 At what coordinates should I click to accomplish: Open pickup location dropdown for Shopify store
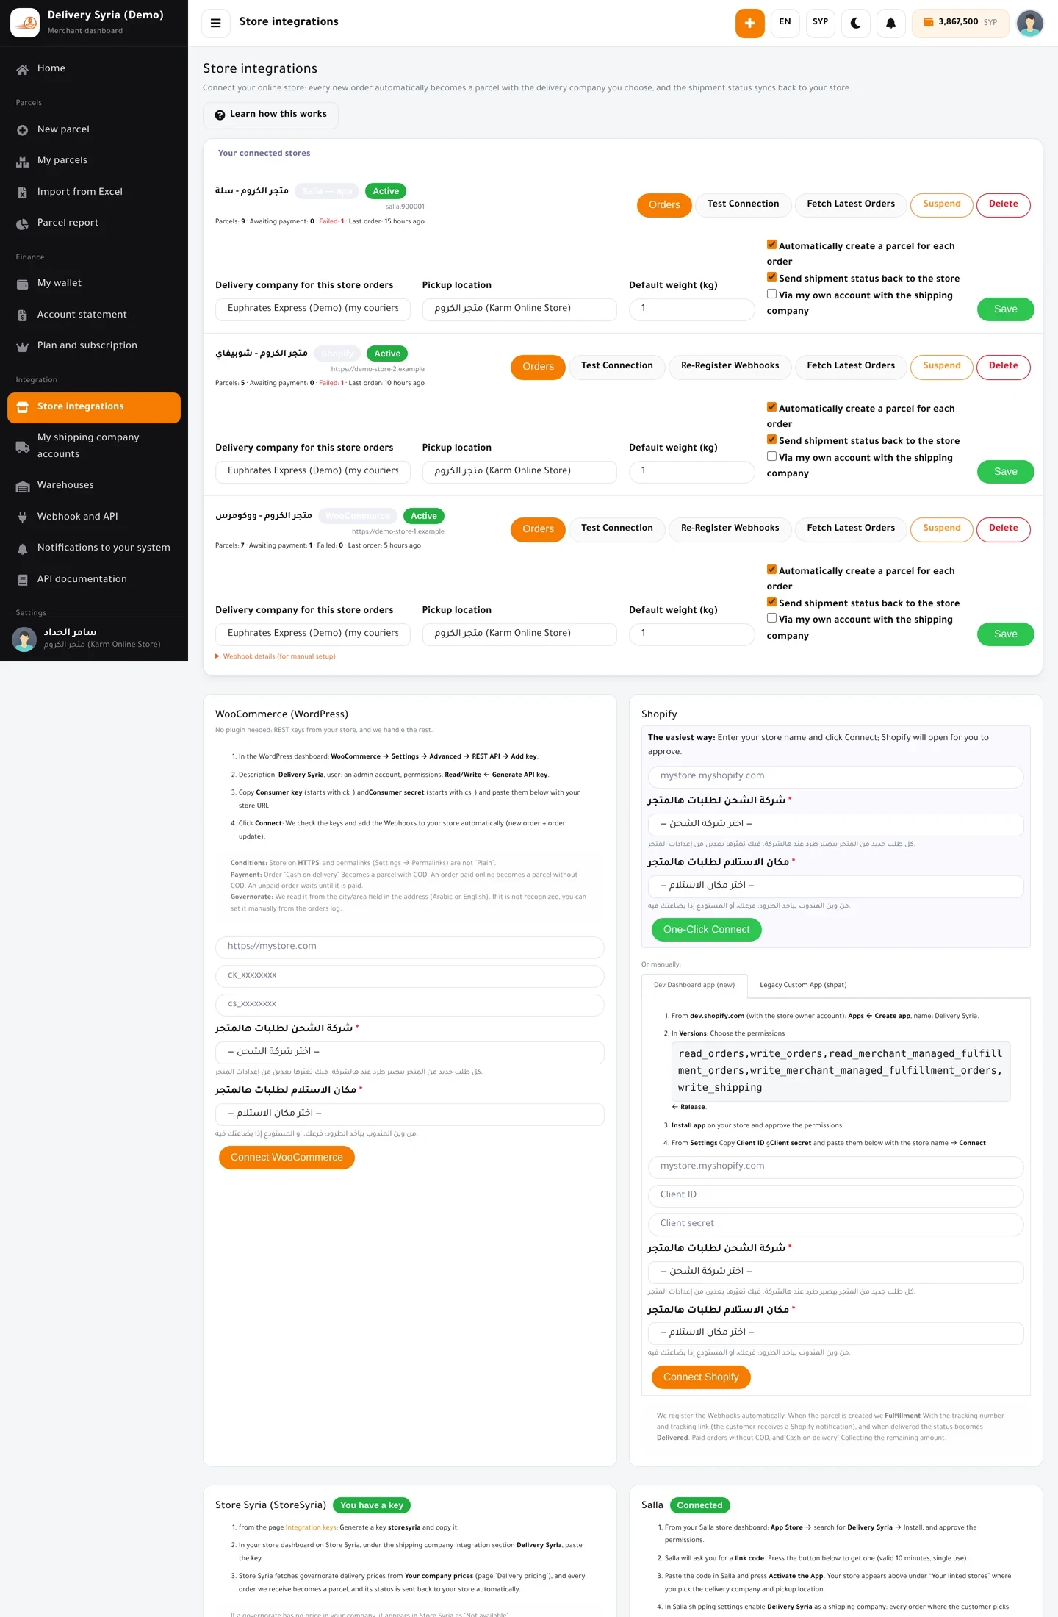click(519, 471)
